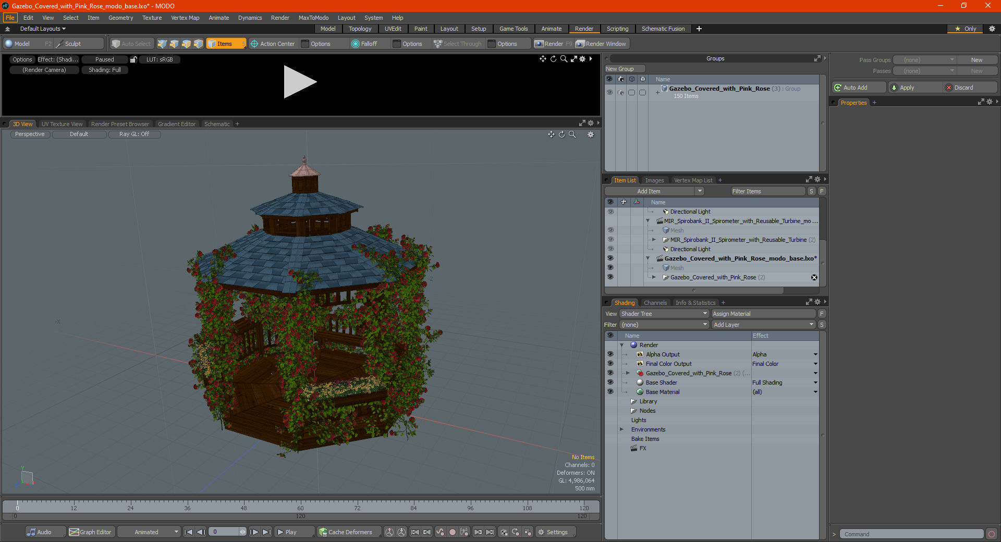Toggle the Alpha Output layer visibility
1001x542 pixels.
(x=610, y=354)
